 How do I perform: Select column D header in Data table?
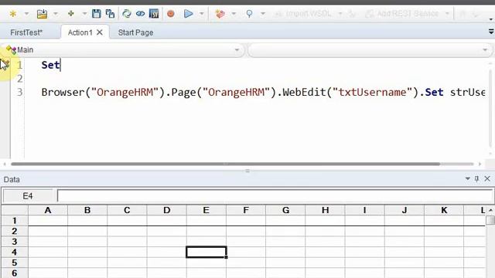[x=167, y=210]
